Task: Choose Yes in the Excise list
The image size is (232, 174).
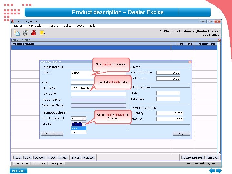Action: click(x=79, y=128)
